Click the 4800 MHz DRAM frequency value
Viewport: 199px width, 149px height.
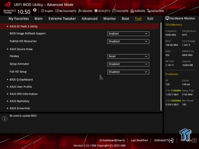click(187, 55)
